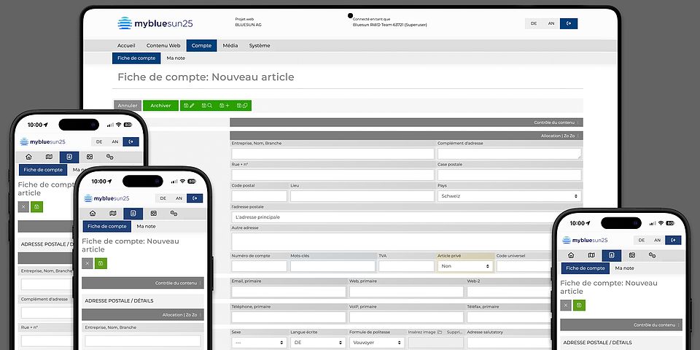Image resolution: width=700 pixels, height=350 pixels.
Task: Tap the logout icon on the left phone
Action: (131, 141)
